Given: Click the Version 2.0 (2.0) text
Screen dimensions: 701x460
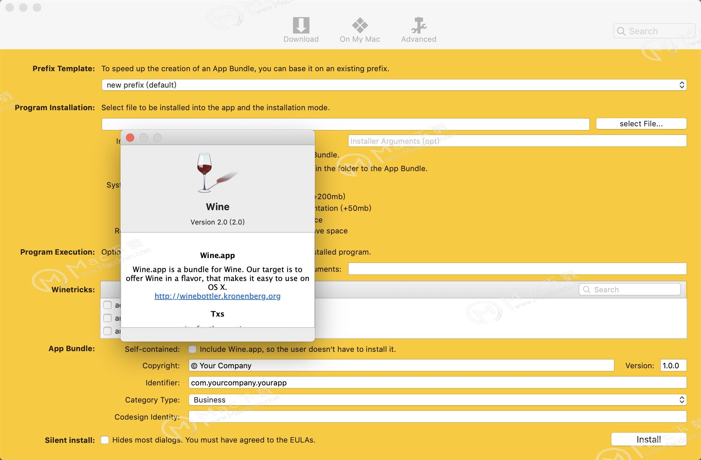Looking at the screenshot, I should point(217,222).
